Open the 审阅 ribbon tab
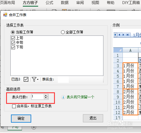The image size is (141, 133). point(80,3)
